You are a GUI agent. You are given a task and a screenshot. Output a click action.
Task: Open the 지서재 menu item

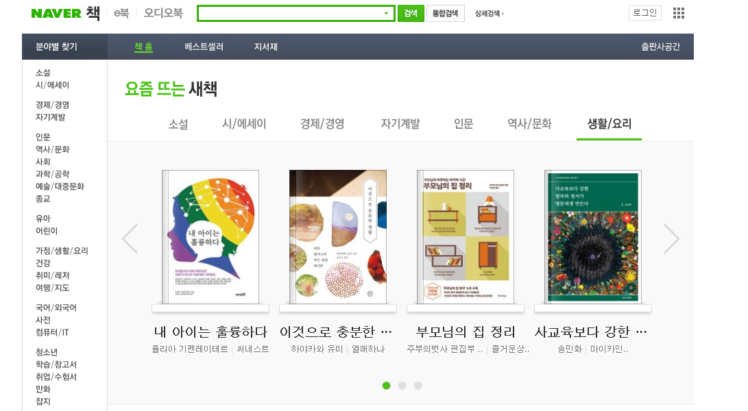click(x=266, y=47)
